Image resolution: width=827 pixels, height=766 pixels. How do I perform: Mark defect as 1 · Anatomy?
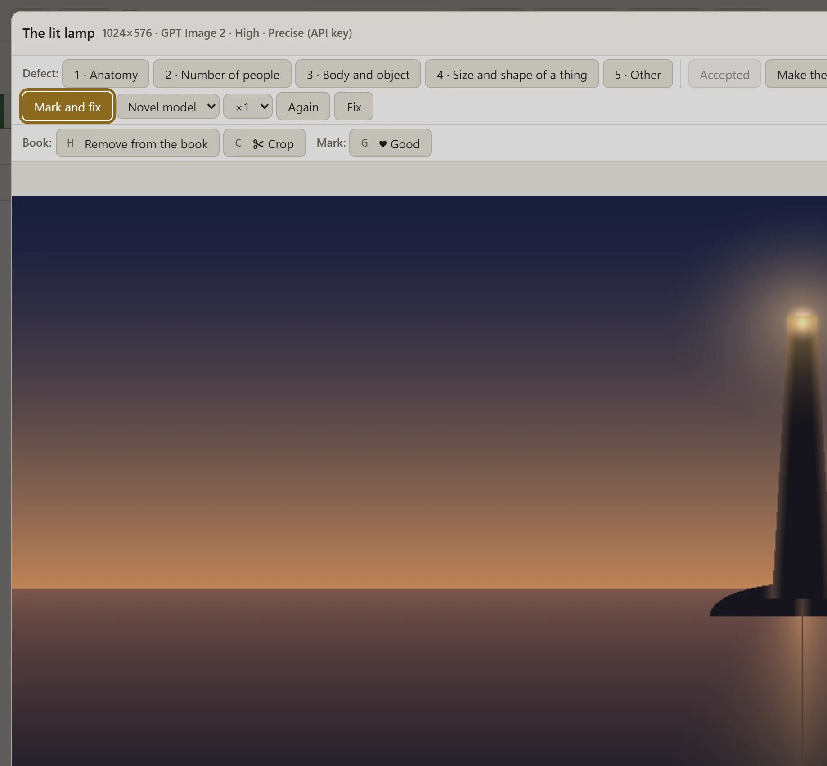pyautogui.click(x=106, y=74)
